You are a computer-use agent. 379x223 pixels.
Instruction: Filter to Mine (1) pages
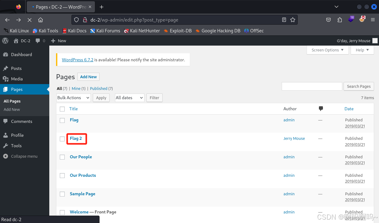pos(79,88)
